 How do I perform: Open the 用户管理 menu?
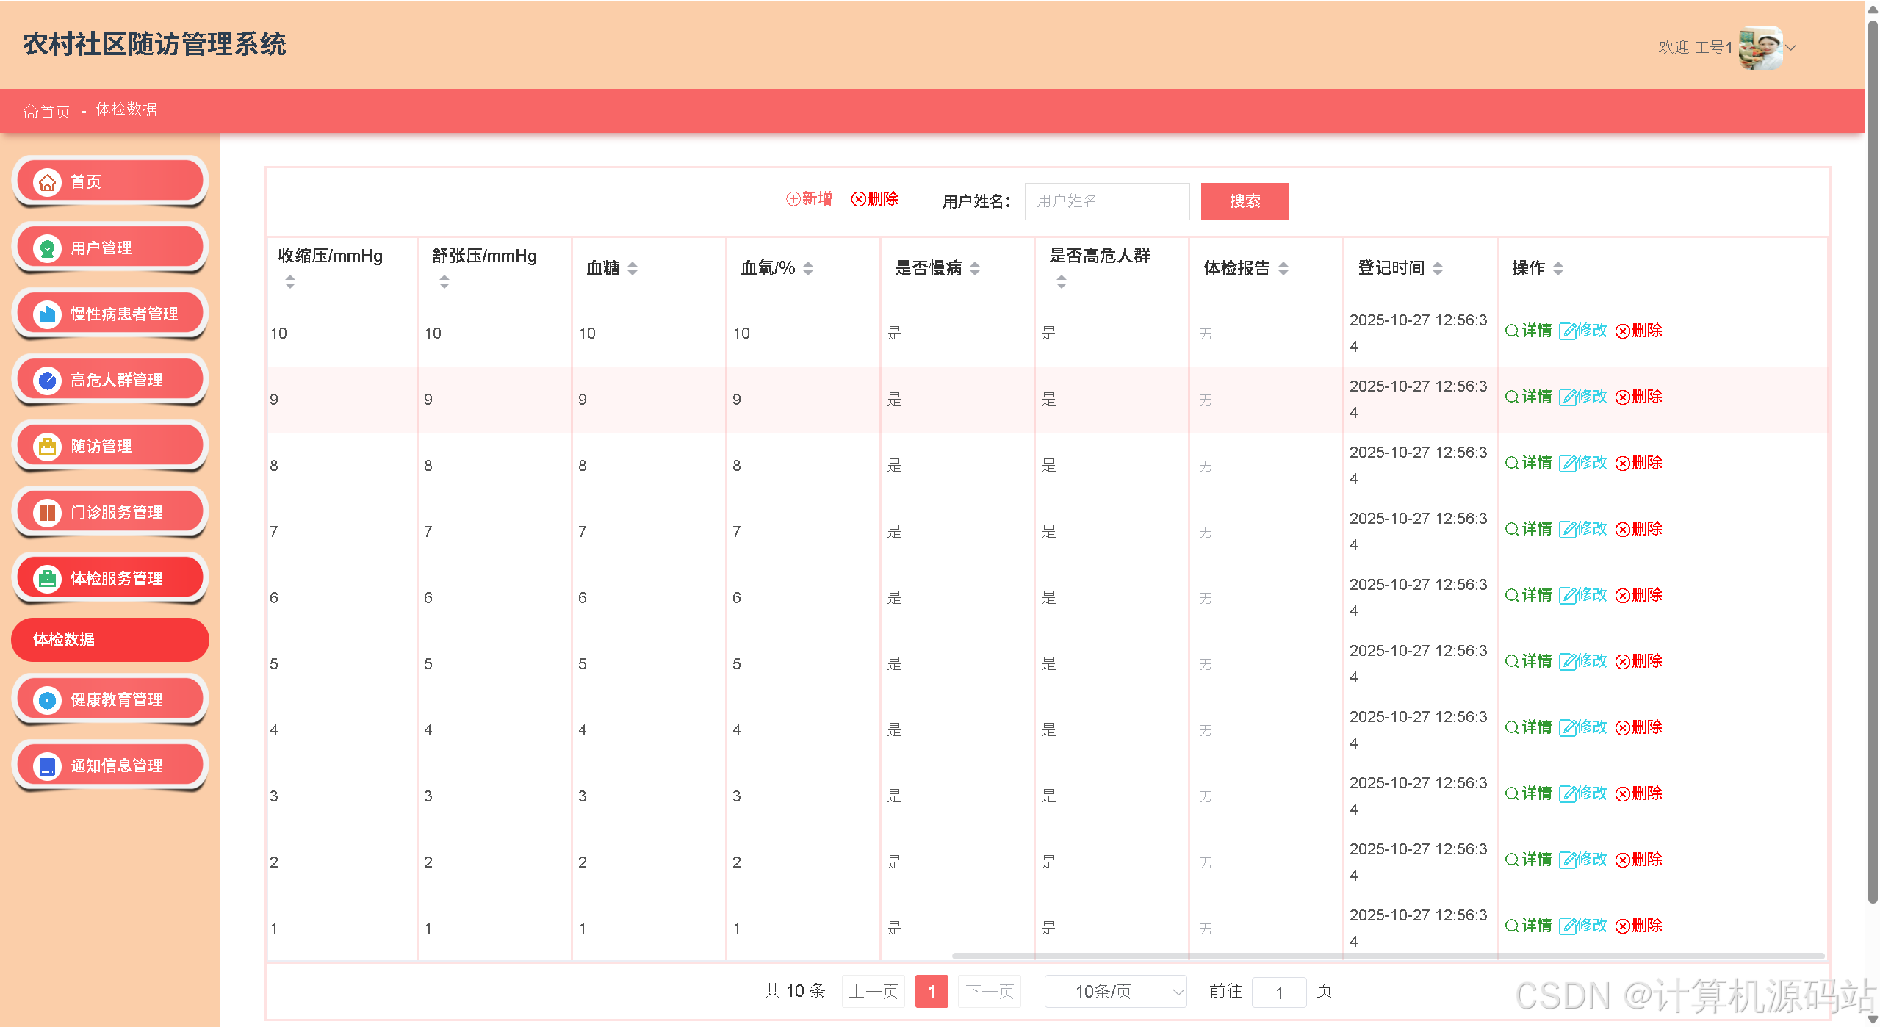[x=110, y=248]
